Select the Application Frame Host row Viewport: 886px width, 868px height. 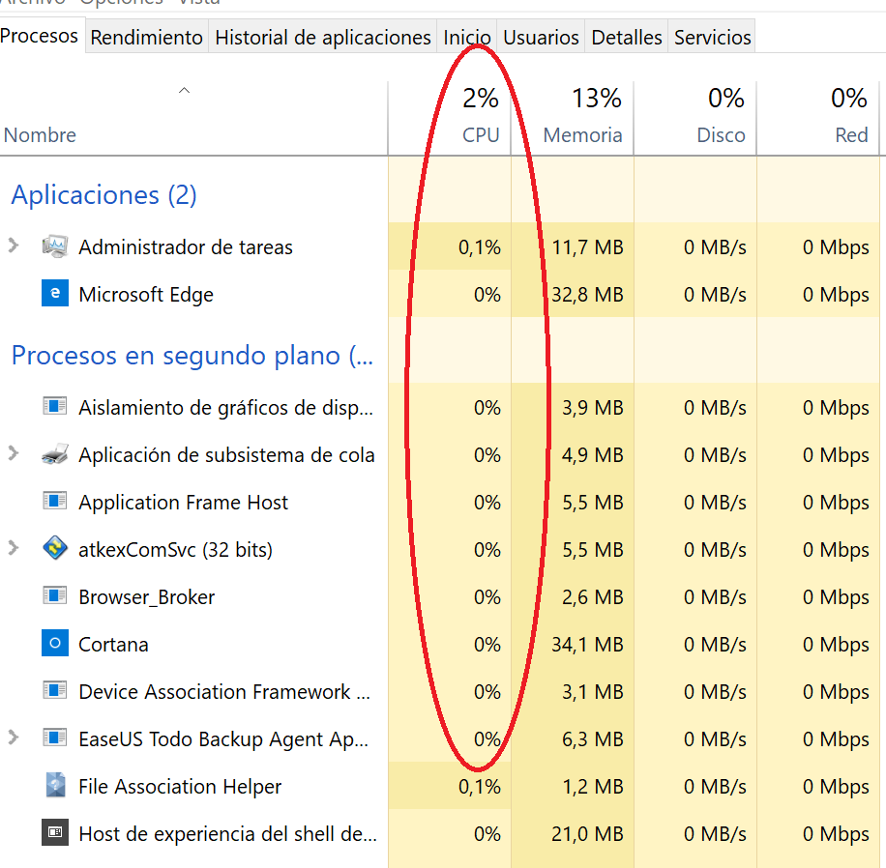point(184,503)
